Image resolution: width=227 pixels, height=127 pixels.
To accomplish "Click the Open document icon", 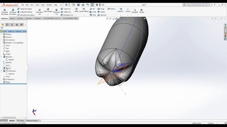I will [x=74, y=5].
